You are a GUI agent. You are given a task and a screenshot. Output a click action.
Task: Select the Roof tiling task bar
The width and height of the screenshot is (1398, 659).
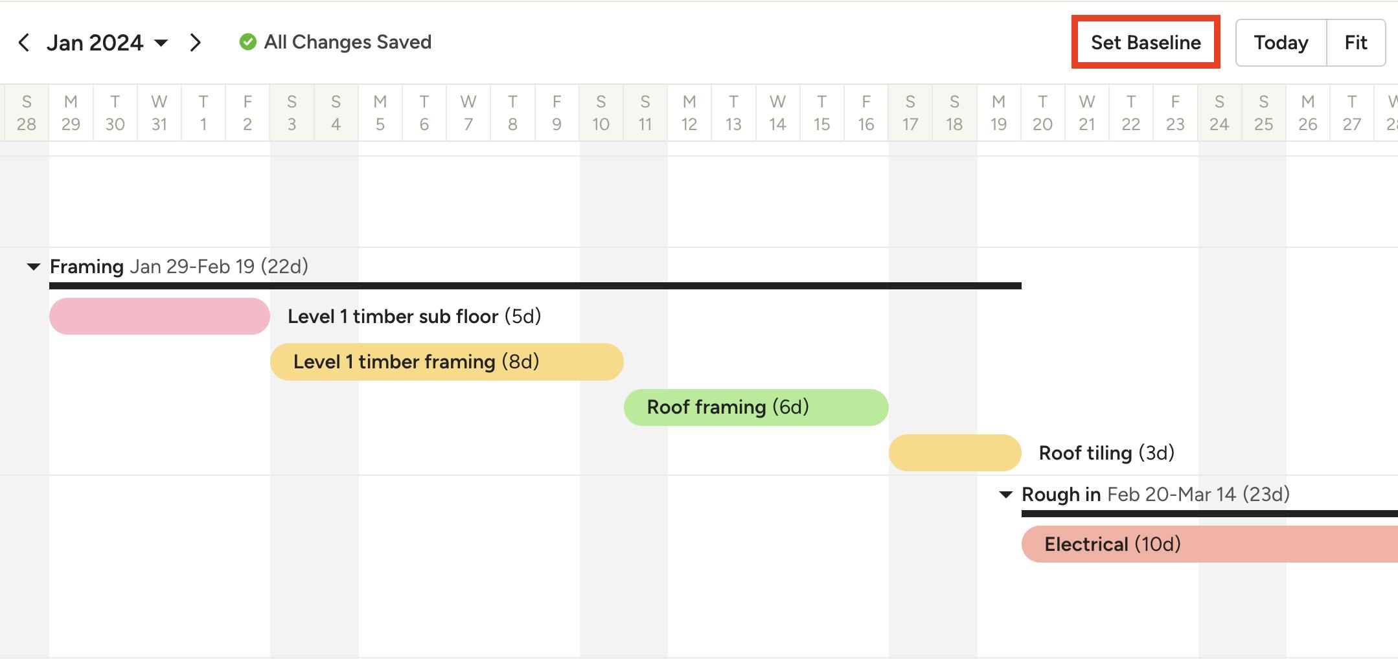[954, 453]
